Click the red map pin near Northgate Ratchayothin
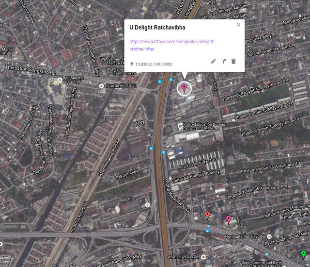 pos(207,216)
